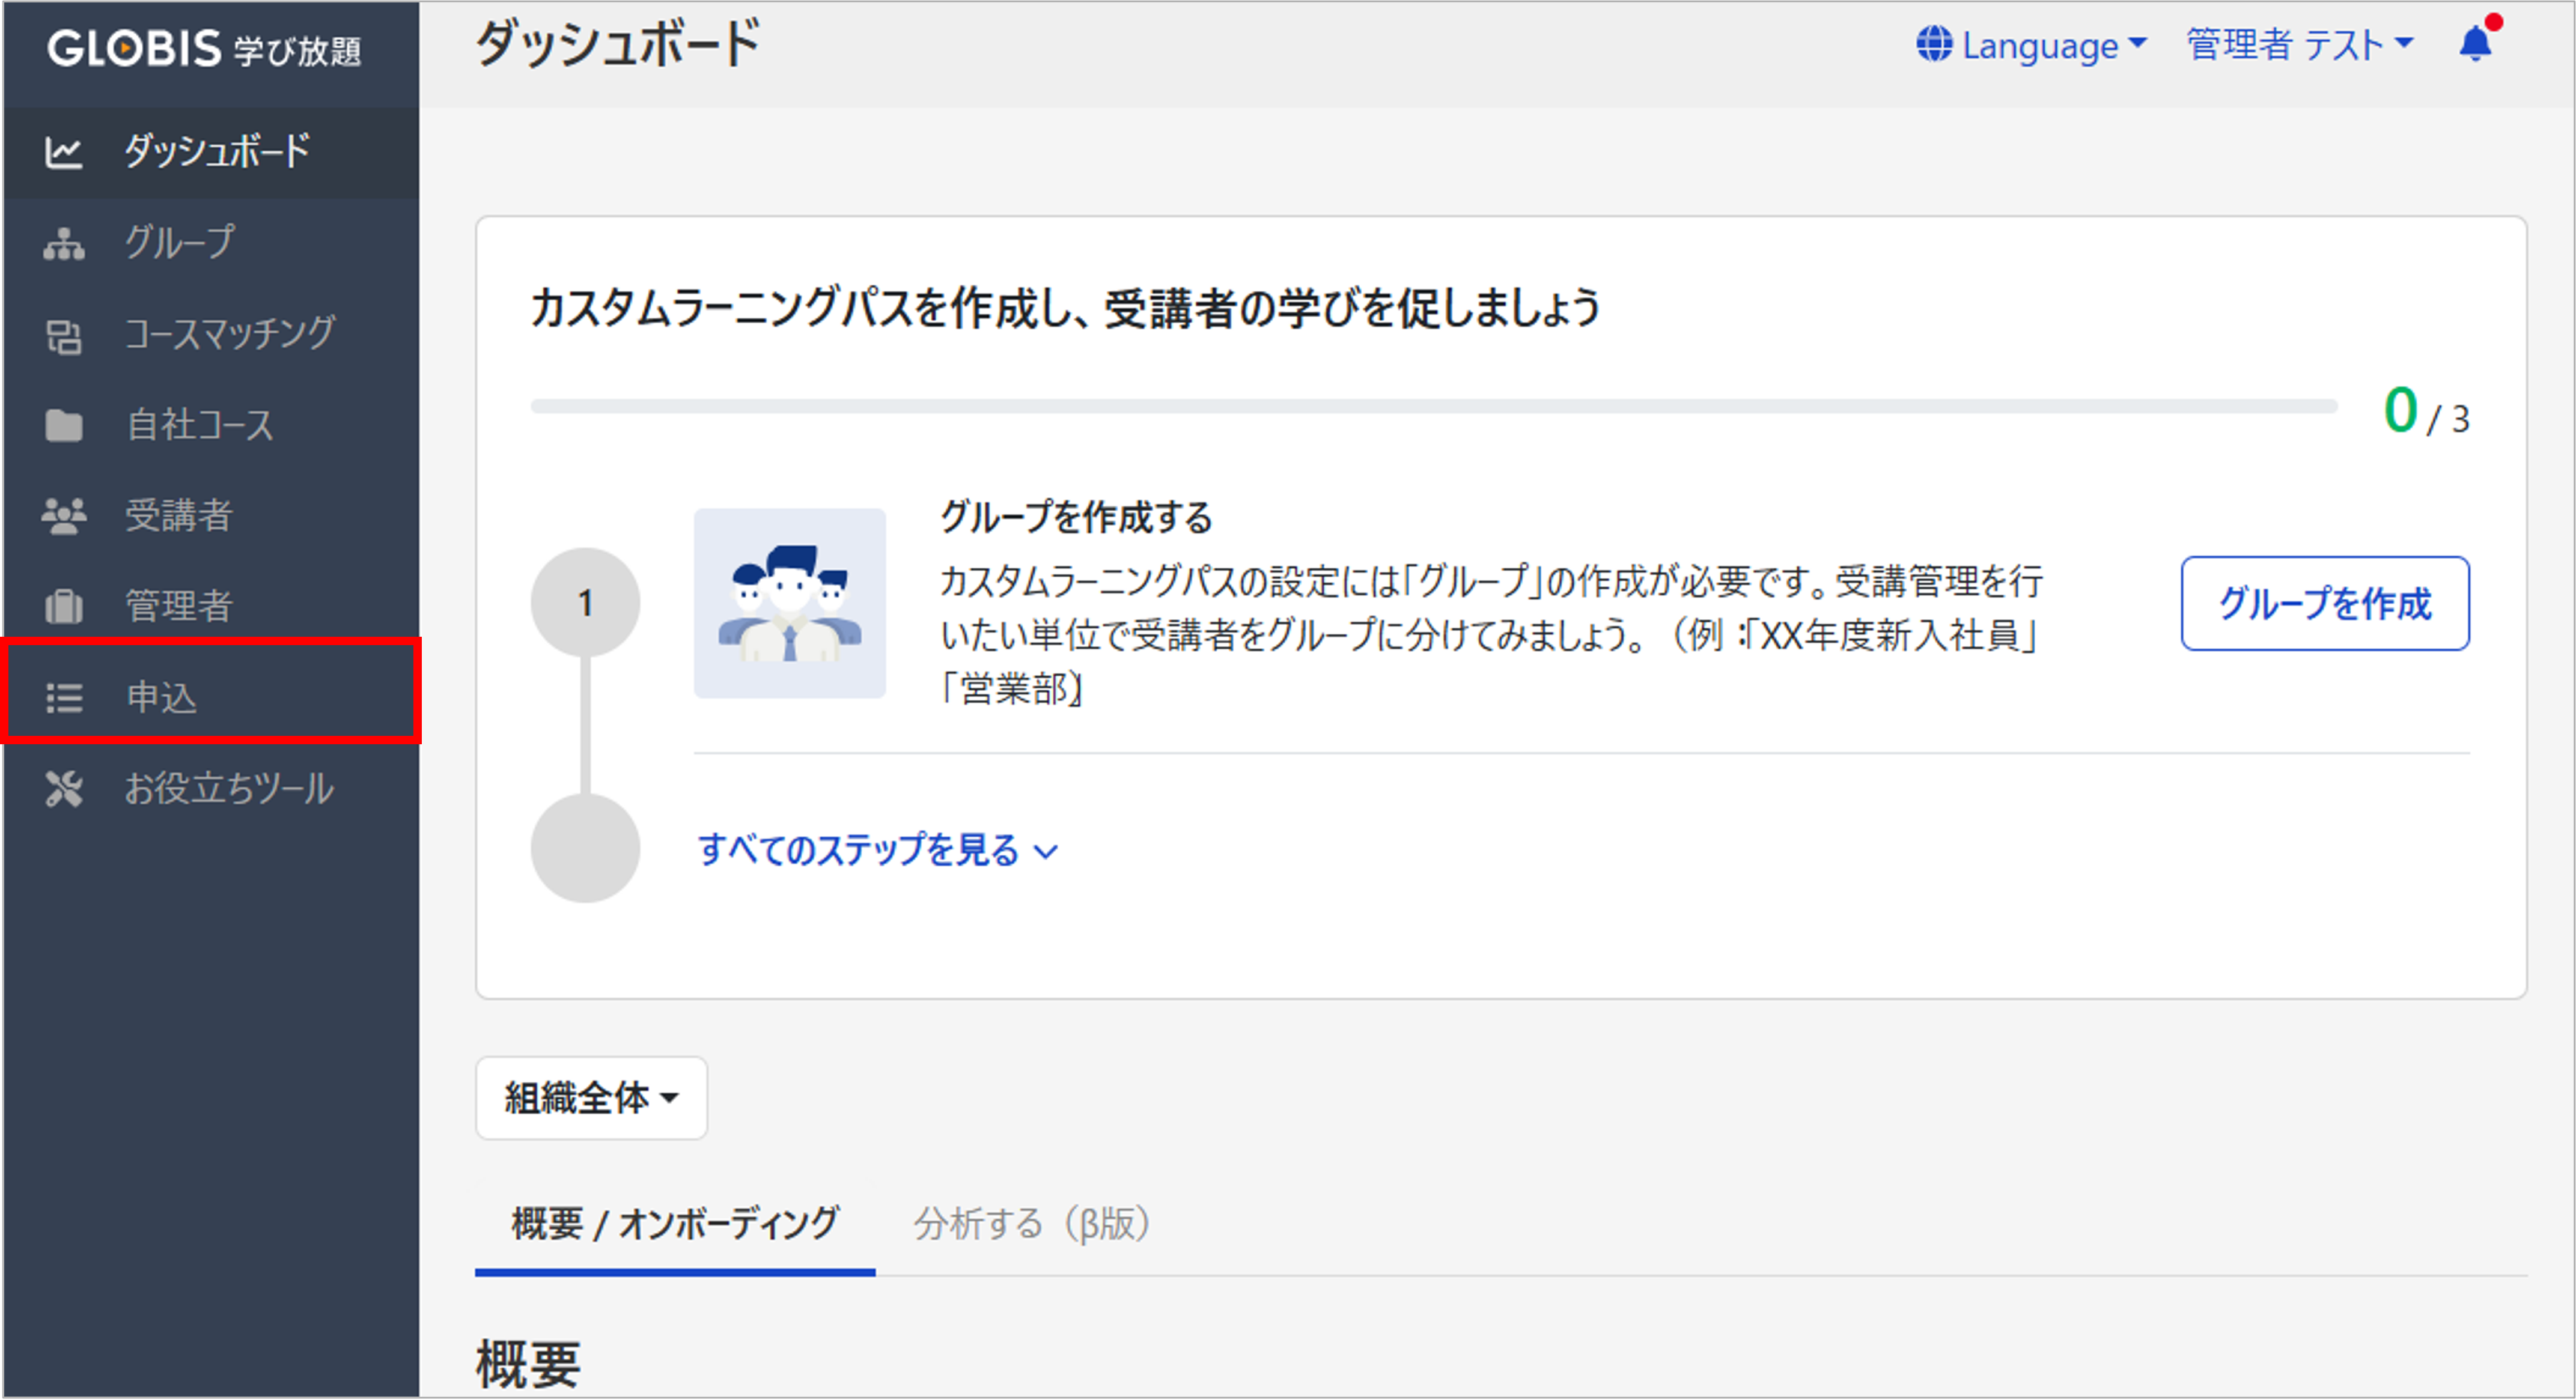
Task: Expand すべてのステップを見る
Action: coord(876,850)
